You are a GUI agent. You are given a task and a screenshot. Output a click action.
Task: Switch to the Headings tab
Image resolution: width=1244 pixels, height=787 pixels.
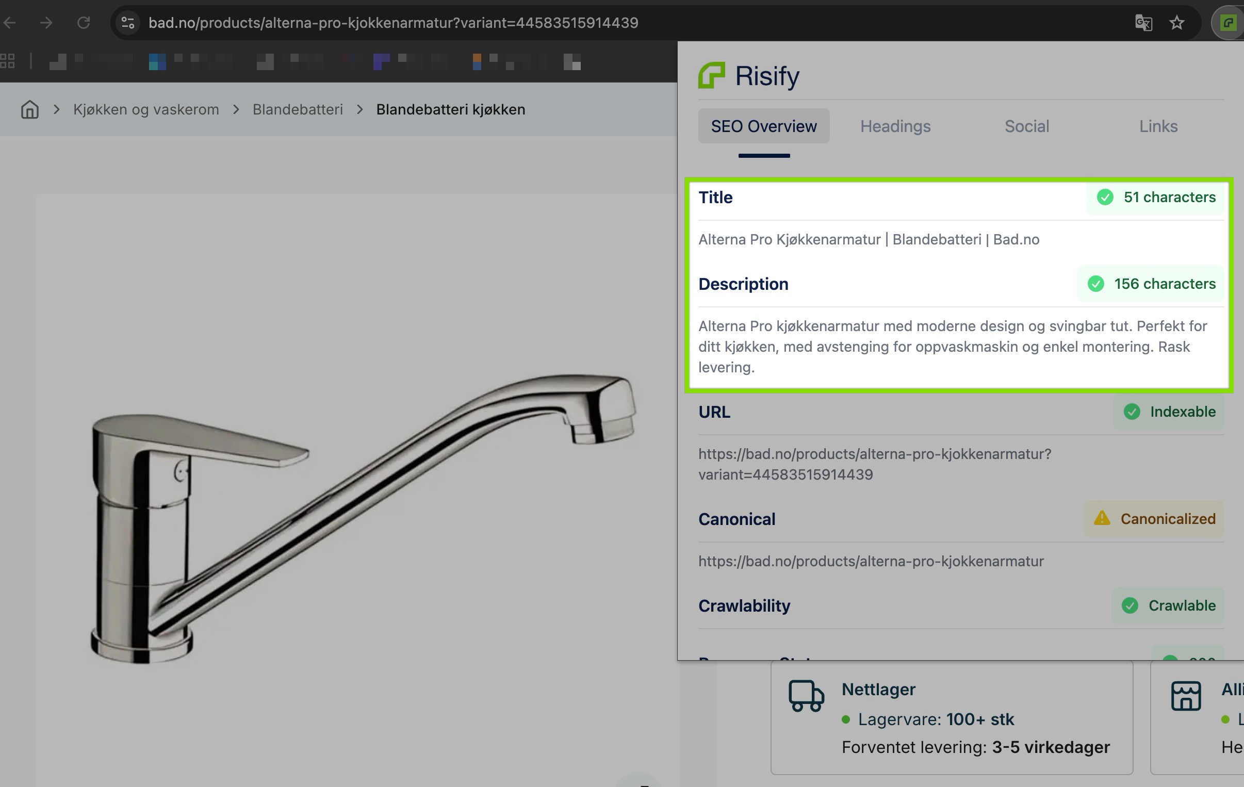pos(895,126)
